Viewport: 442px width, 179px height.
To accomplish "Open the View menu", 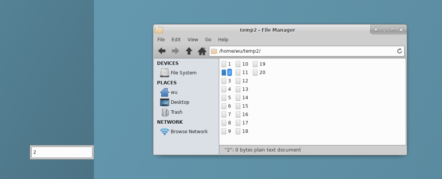I will click(x=193, y=40).
